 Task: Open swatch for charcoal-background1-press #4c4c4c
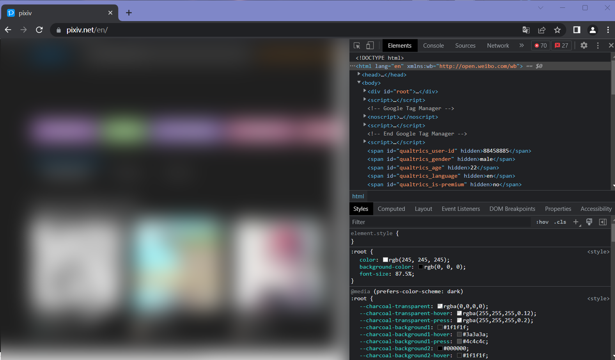point(459,341)
